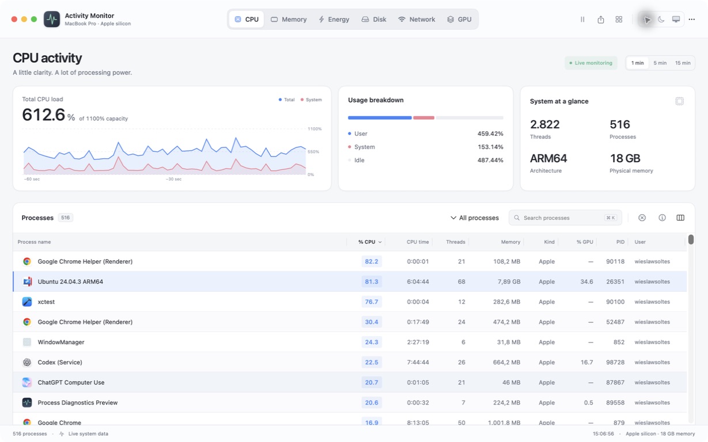Click the ChatGPT Computer Use icon
The width and height of the screenshot is (708, 442).
27,382
